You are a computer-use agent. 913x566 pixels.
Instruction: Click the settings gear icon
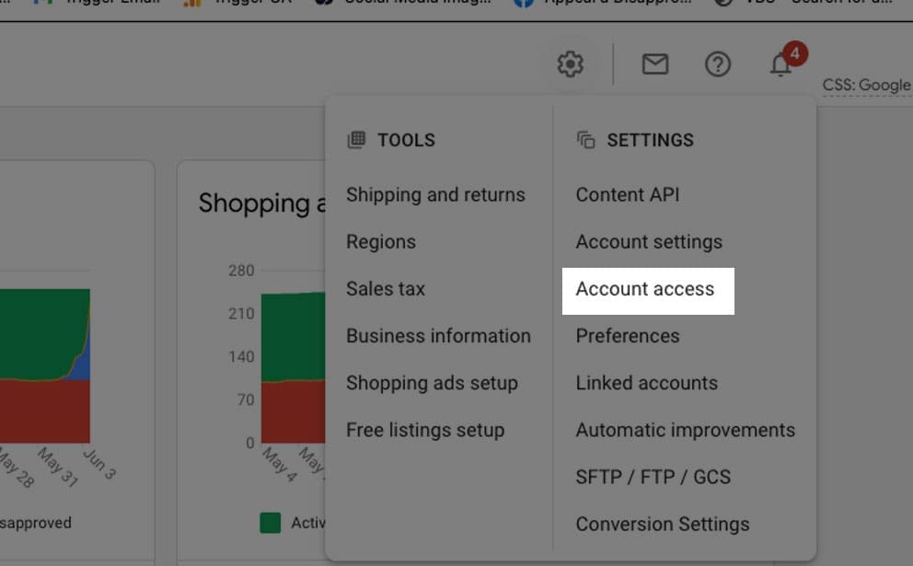pyautogui.click(x=571, y=64)
